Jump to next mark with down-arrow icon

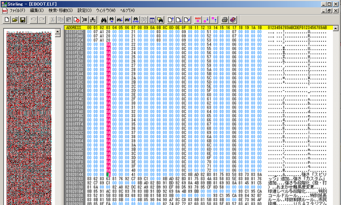point(206,19)
